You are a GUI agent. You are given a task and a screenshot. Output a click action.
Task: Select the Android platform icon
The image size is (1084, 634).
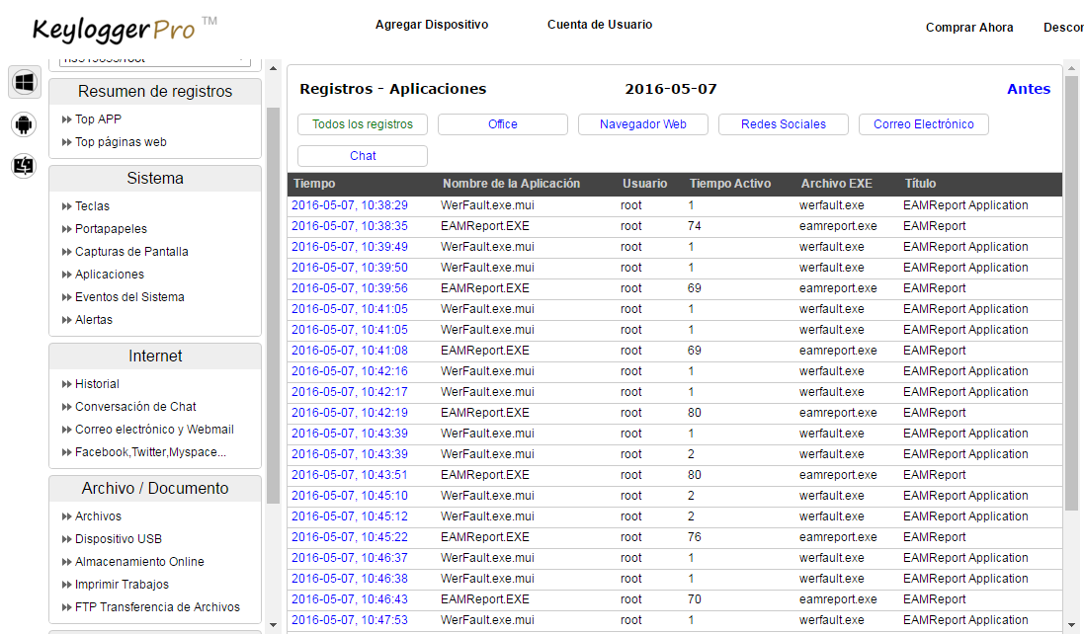tap(24, 124)
